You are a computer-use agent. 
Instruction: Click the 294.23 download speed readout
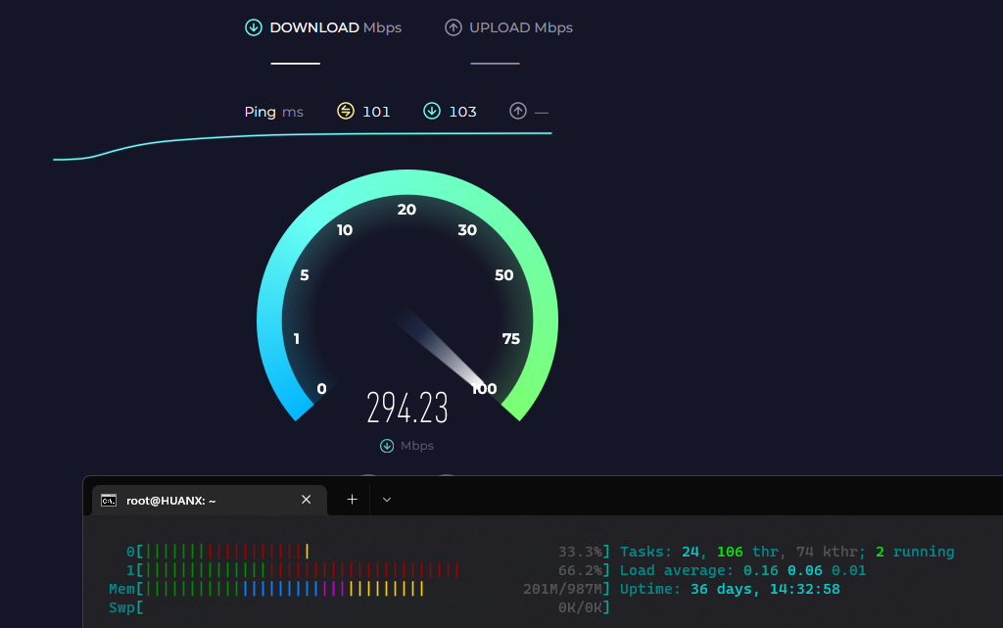[407, 408]
